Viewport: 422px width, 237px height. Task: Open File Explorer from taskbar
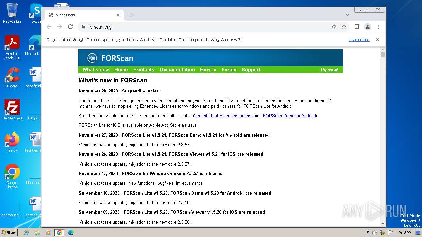tap(37, 233)
